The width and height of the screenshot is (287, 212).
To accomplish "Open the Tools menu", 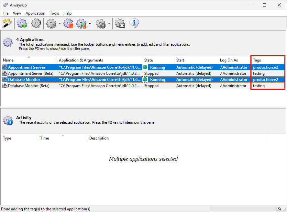I will coord(54,13).
